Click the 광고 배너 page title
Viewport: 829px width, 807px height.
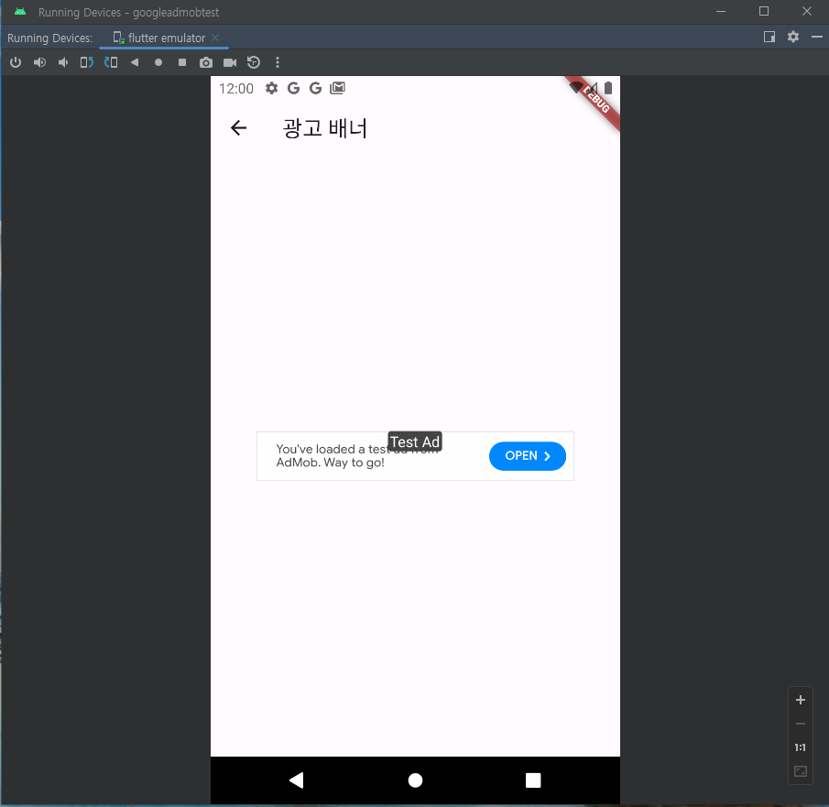click(x=324, y=128)
